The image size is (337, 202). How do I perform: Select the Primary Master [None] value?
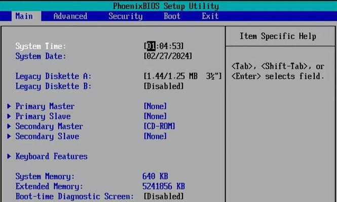pos(155,106)
